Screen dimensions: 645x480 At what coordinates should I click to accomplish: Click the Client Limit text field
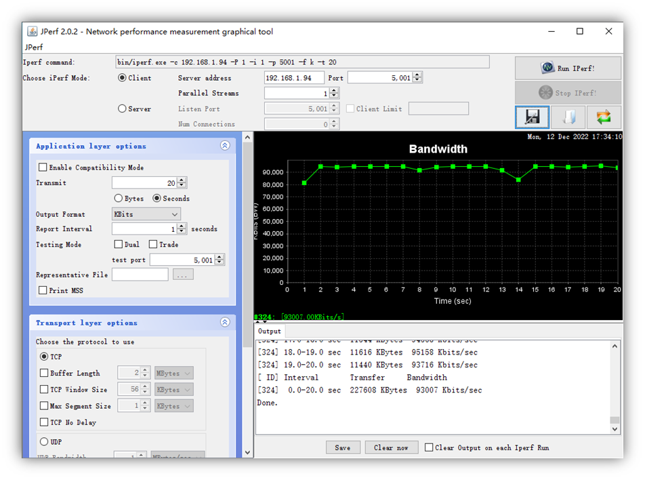click(438, 108)
